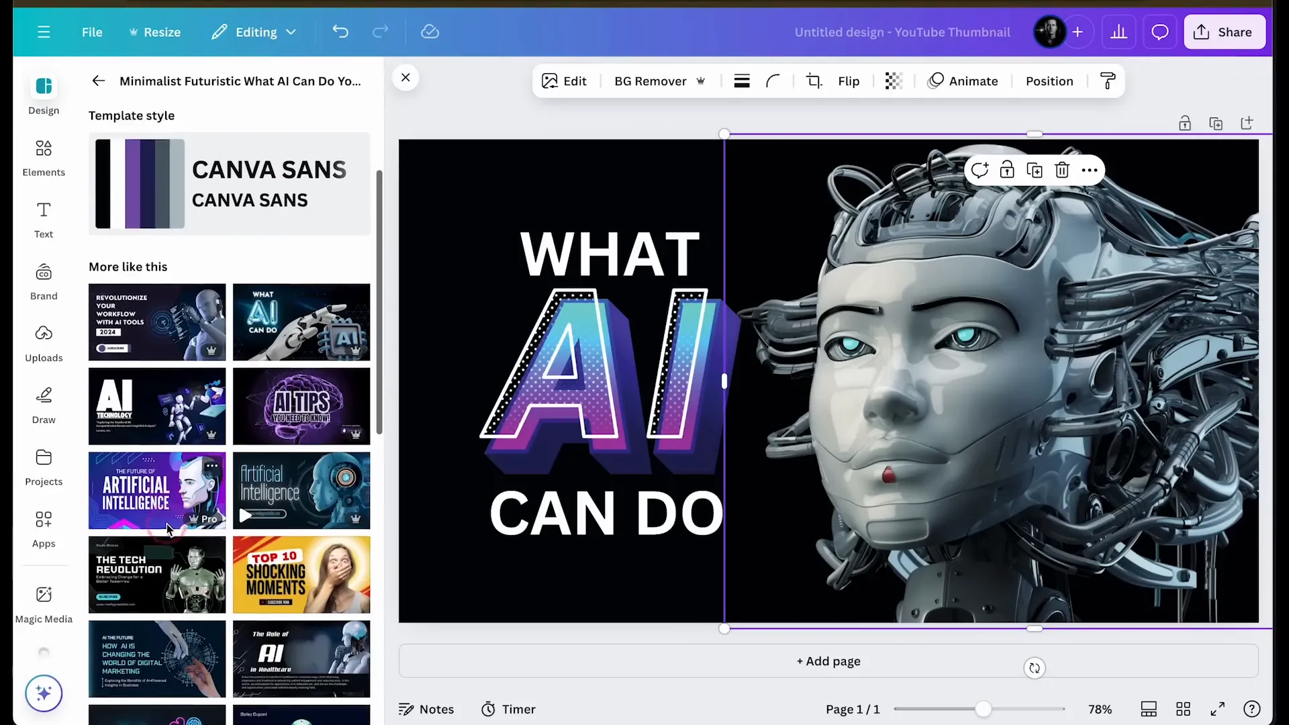Select The Tech Revolution template
Screen dimensions: 1289x725
(157, 575)
